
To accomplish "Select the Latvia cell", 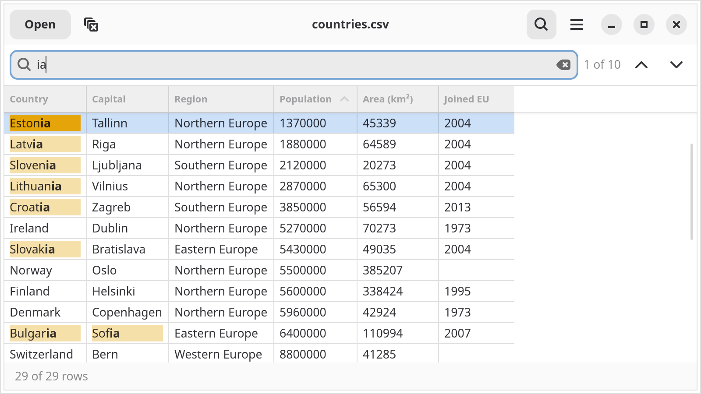I will click(x=45, y=144).
